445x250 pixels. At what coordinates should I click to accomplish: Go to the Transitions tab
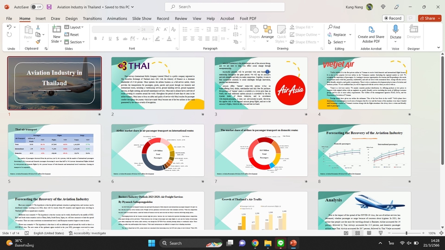pos(92,19)
